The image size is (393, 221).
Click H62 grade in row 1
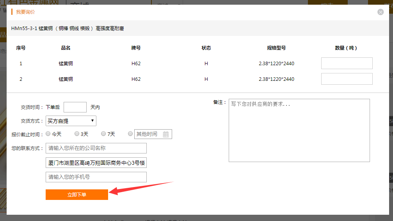(x=136, y=64)
